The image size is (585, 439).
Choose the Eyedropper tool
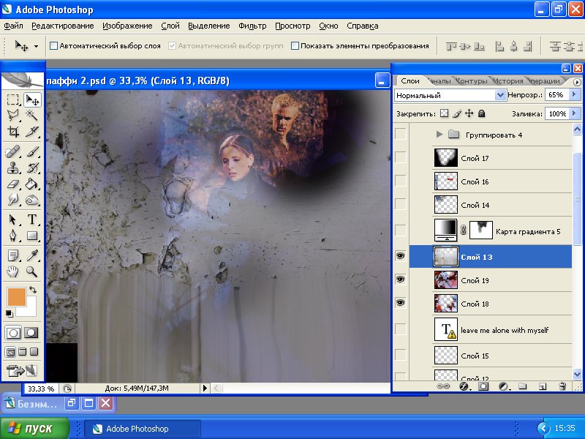tap(32, 255)
